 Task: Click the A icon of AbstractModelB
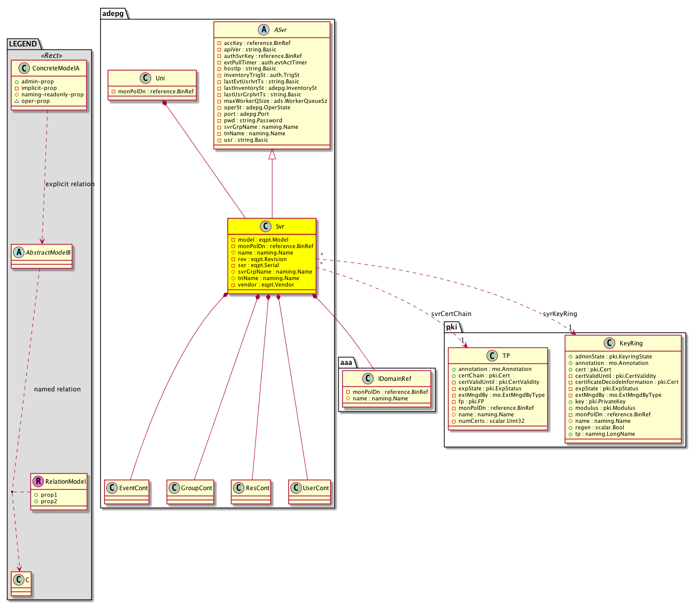(18, 253)
